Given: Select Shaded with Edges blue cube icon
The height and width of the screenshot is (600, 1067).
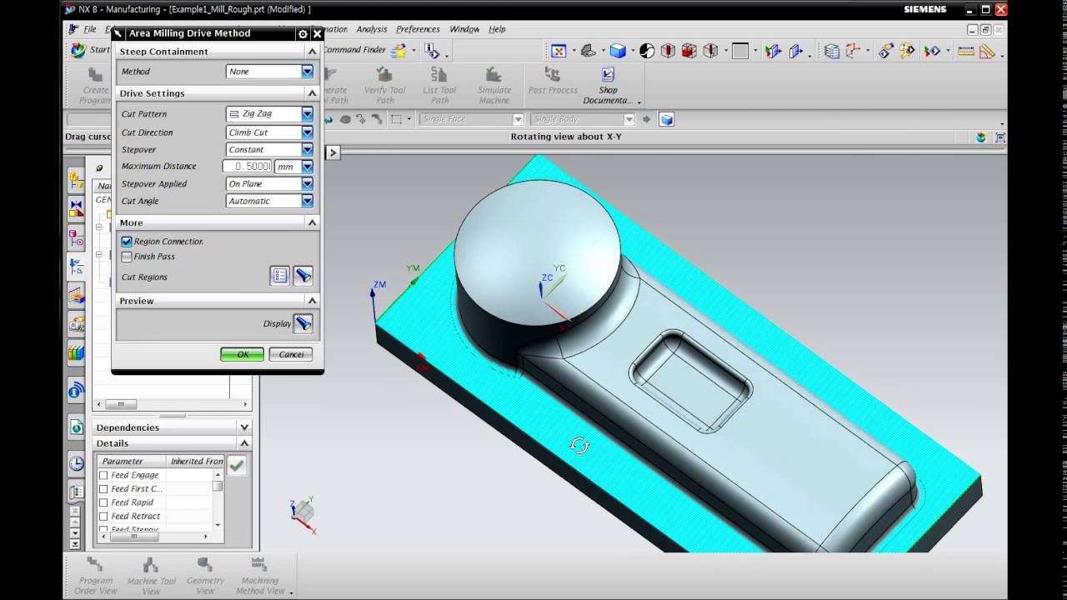Looking at the screenshot, I should tap(618, 51).
